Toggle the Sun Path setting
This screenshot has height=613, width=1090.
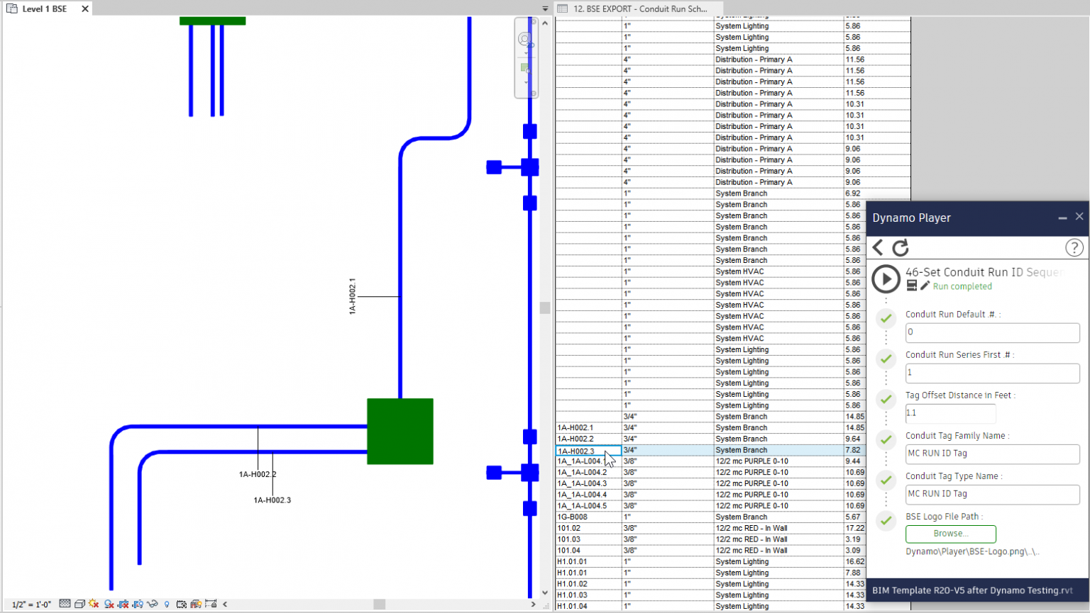click(x=93, y=604)
